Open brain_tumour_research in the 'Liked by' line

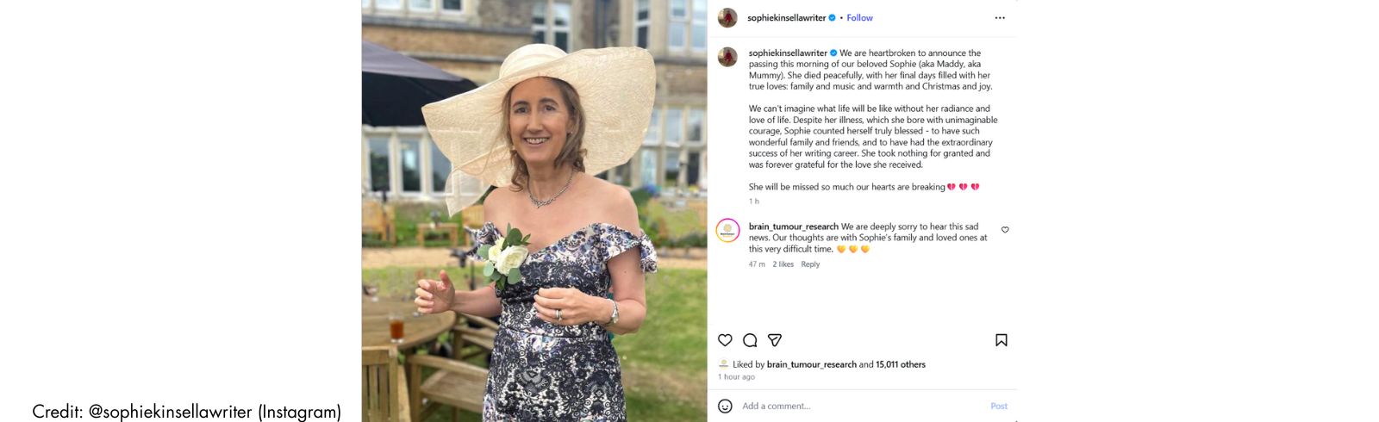811,364
